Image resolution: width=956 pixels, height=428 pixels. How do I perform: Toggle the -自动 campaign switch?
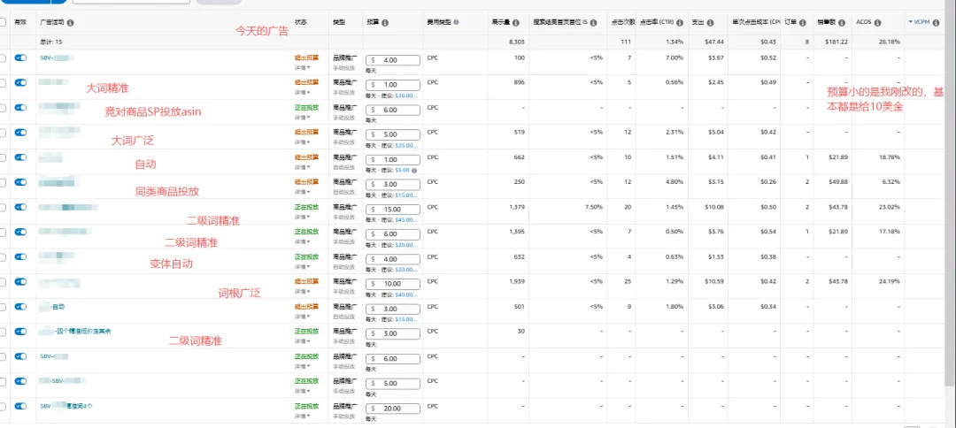pos(20,307)
